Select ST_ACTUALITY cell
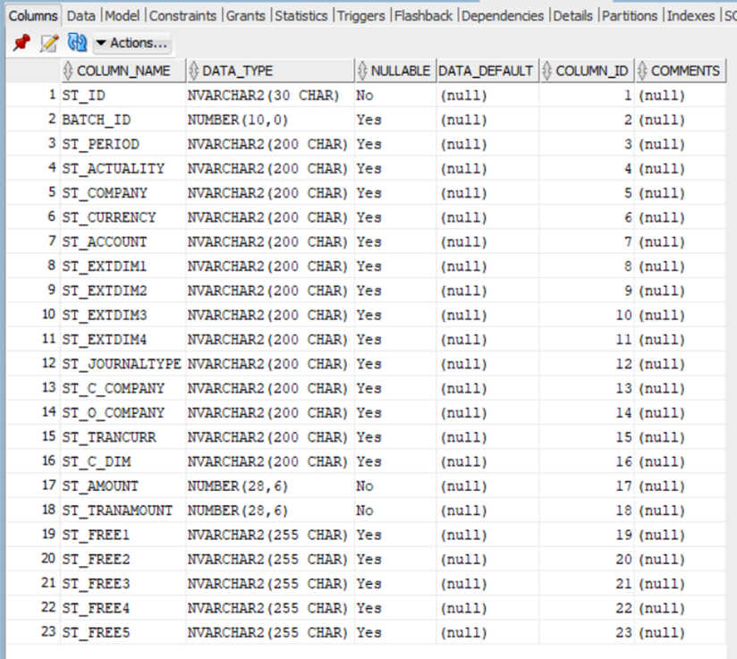 pos(123,169)
